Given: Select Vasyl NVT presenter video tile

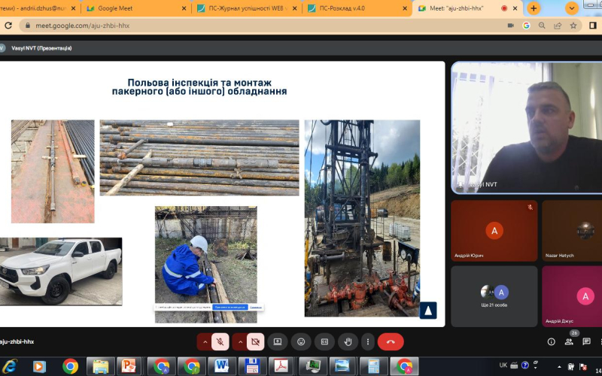Looking at the screenshot, I should click(x=526, y=126).
